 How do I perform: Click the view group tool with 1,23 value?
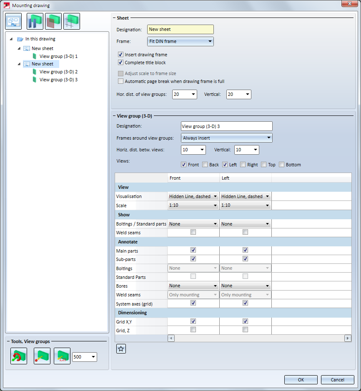click(62, 356)
